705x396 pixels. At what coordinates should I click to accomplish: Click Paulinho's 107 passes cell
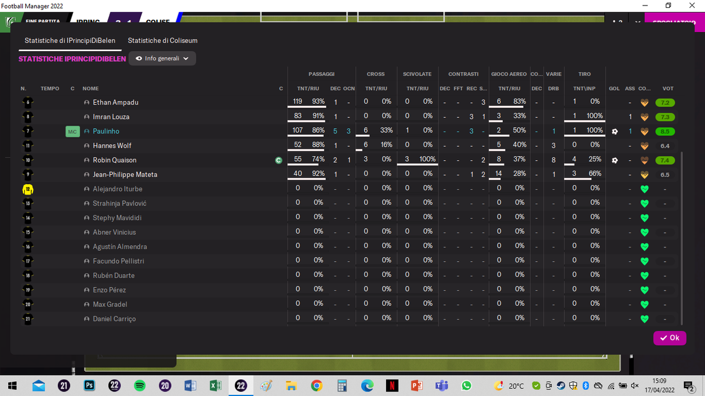(298, 131)
